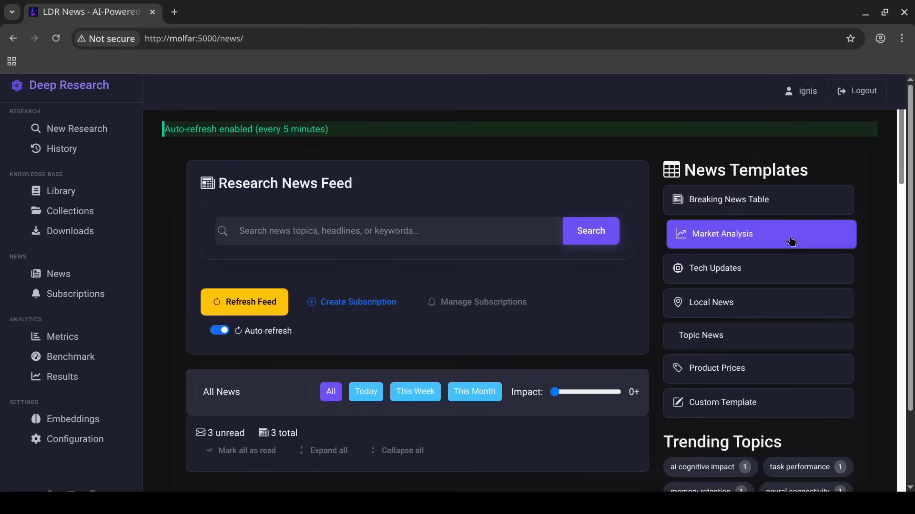Click Create Subscription link
This screenshot has width=915, height=514.
point(352,302)
